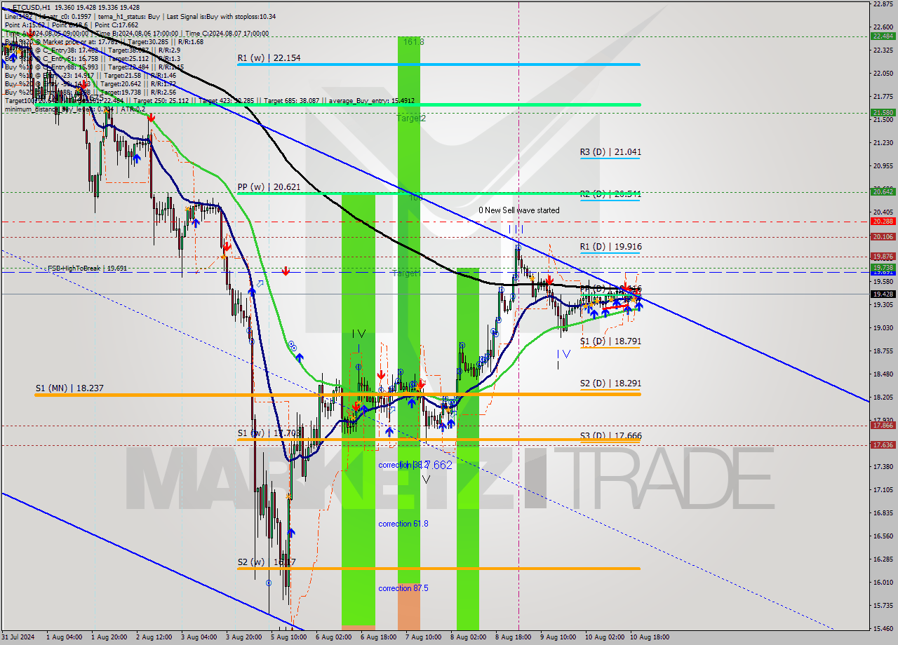The height and width of the screenshot is (645, 898).
Task: Select the PP (w) | 20.621 pivot label
Action: 269,187
